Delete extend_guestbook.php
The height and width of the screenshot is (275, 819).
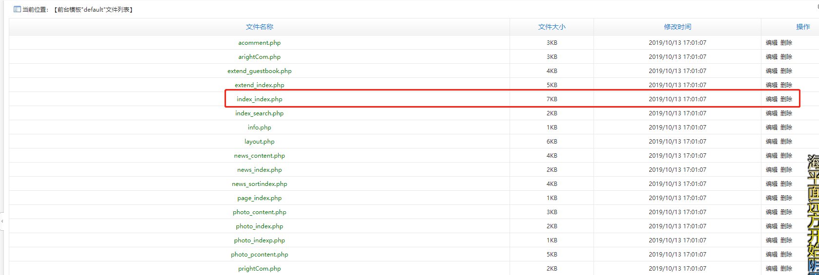[x=786, y=71]
